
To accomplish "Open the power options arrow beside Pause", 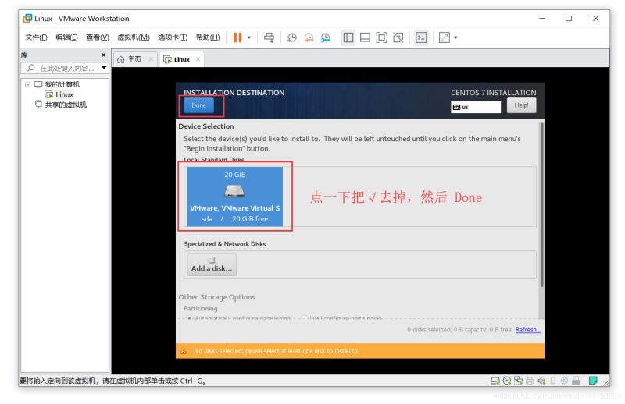I will click(x=249, y=37).
